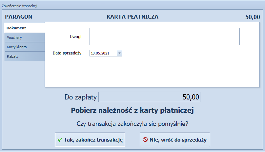Click the Zakończenie transakcji window title
The image size is (265, 152).
pos(20,6)
